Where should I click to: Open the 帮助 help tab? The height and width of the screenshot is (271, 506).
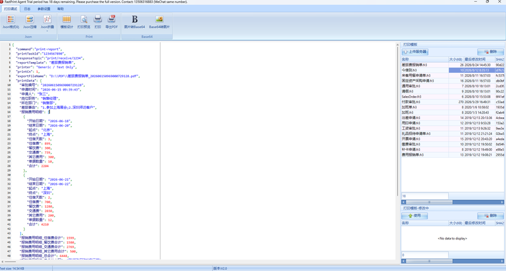(60, 9)
